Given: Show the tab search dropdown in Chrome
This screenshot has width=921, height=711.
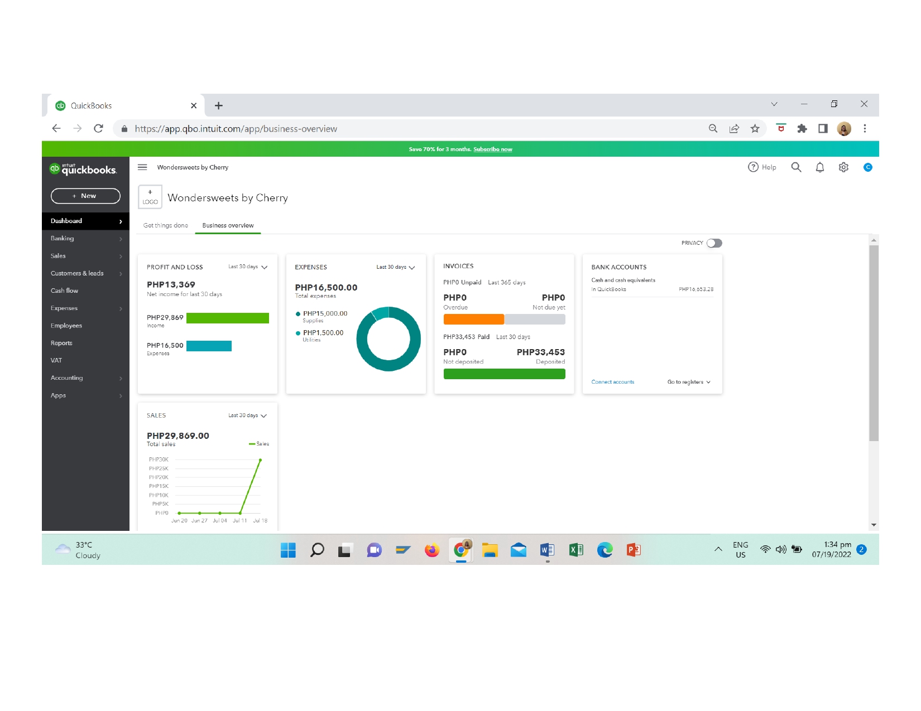Looking at the screenshot, I should (774, 104).
